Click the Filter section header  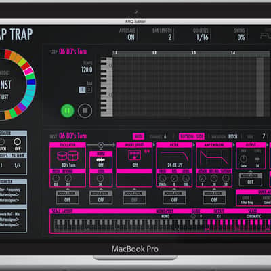174,145
